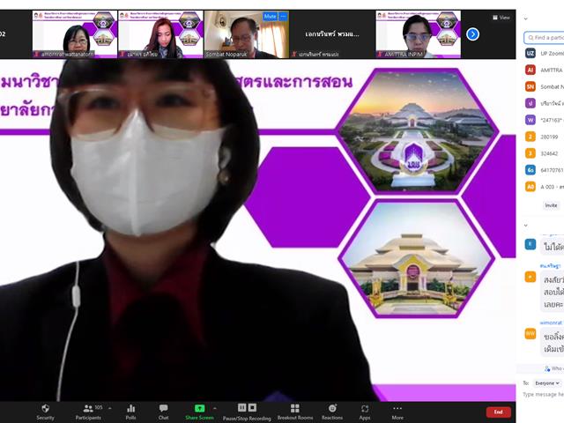Select participant 324642 avatar
This screenshot has width=564, height=423.
point(531,153)
